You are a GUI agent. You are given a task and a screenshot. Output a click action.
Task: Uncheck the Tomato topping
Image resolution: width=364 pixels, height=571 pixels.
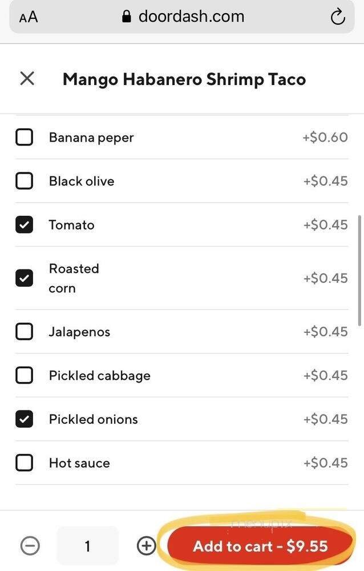(x=25, y=224)
